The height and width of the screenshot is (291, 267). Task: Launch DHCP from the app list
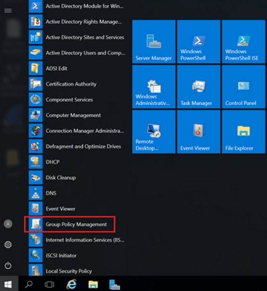coord(77,162)
